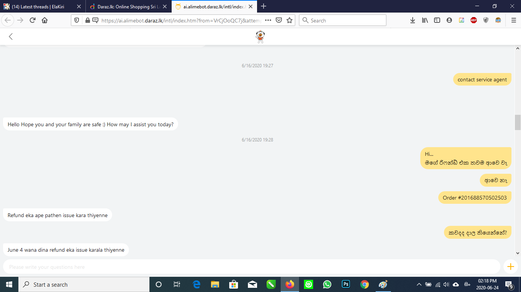Click the taskbar 'Start a search' box
521x292 pixels.
tap(84, 284)
